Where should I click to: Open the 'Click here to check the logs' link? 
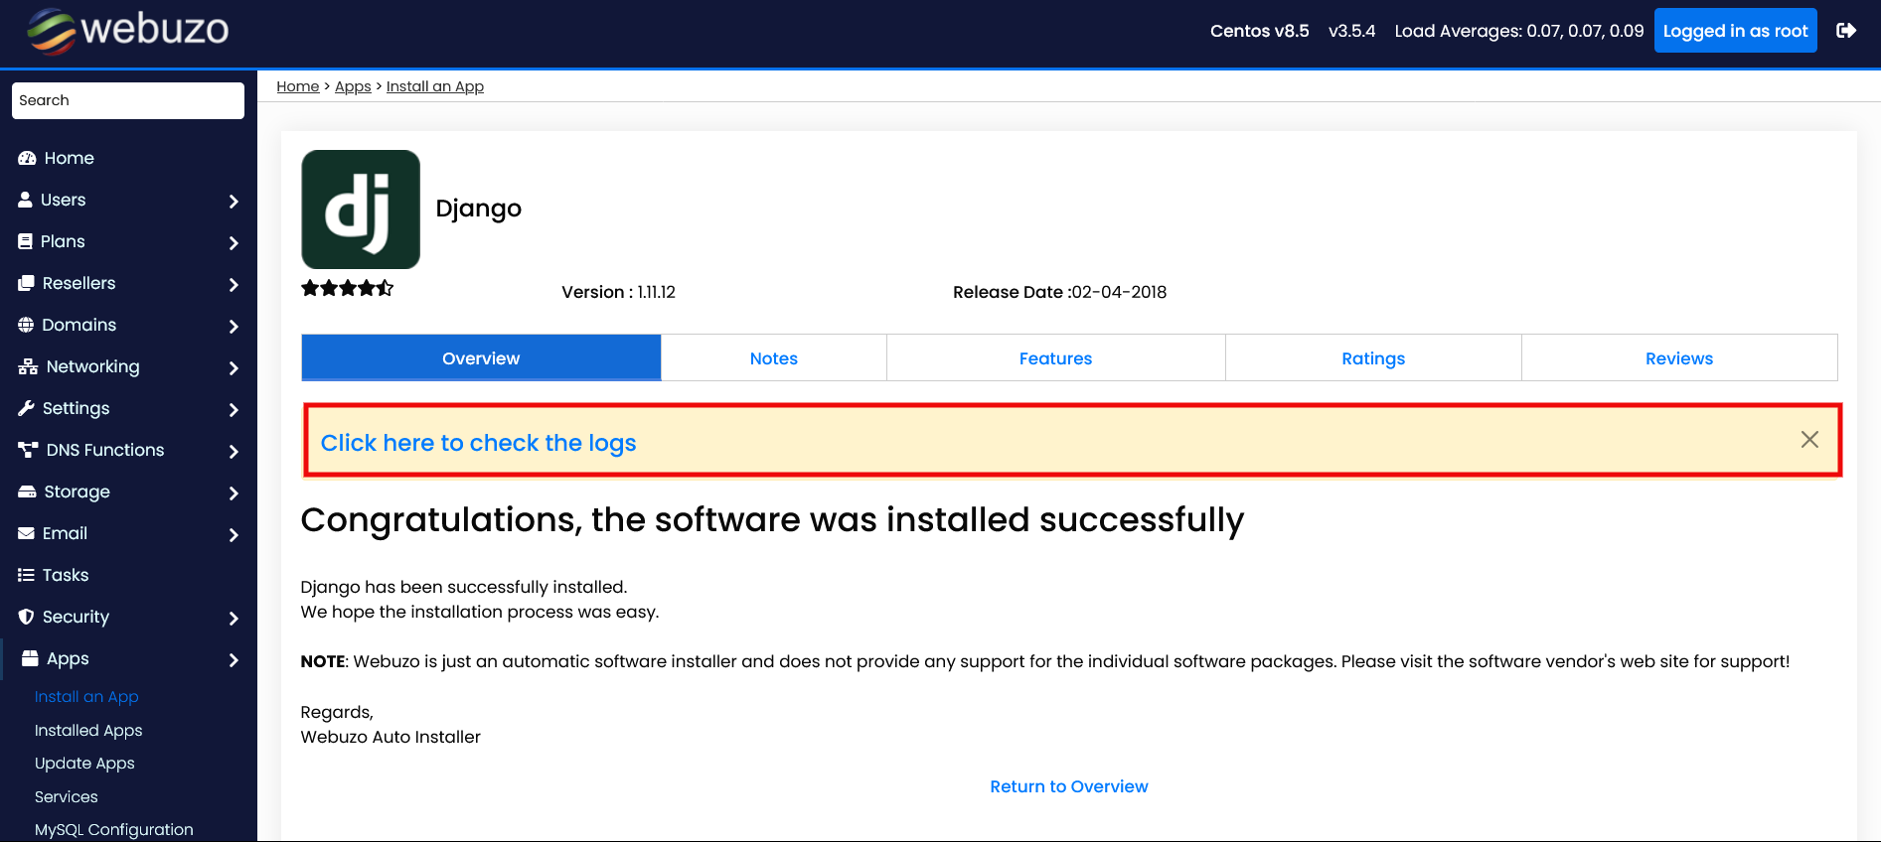pyautogui.click(x=478, y=443)
